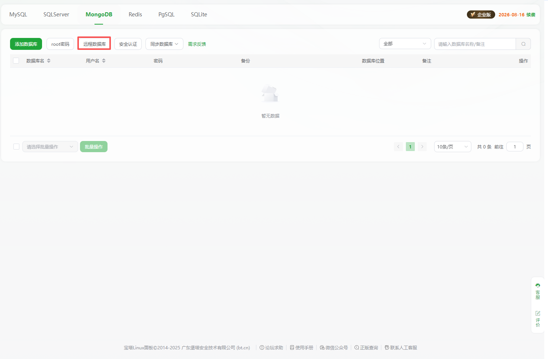The image size is (548, 359).
Task: Open the 远程数据库 button
Action: click(x=94, y=44)
